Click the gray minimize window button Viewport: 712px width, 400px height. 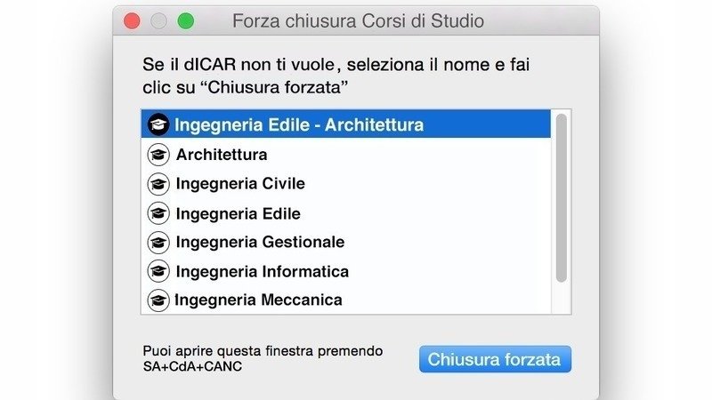pyautogui.click(x=159, y=20)
